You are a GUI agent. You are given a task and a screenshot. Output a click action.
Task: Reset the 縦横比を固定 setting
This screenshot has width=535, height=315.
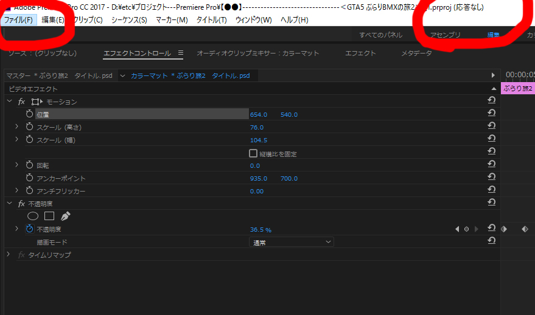click(491, 151)
